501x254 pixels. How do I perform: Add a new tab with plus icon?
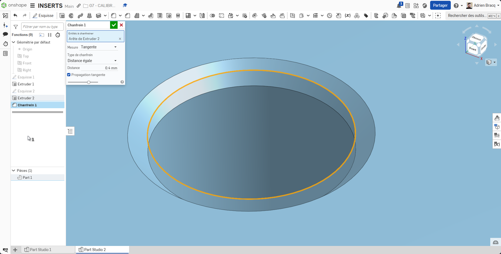[x=15, y=250]
